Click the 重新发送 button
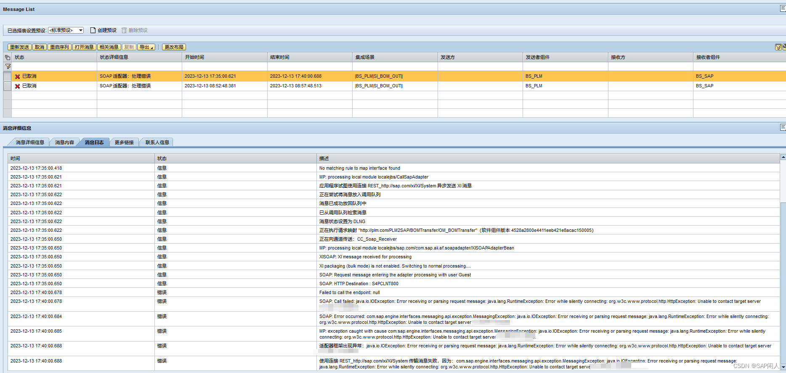This screenshot has width=786, height=373. point(20,47)
